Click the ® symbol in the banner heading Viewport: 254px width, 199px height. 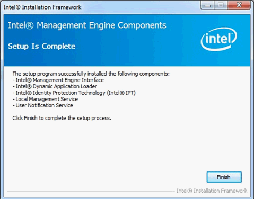(x=30, y=25)
